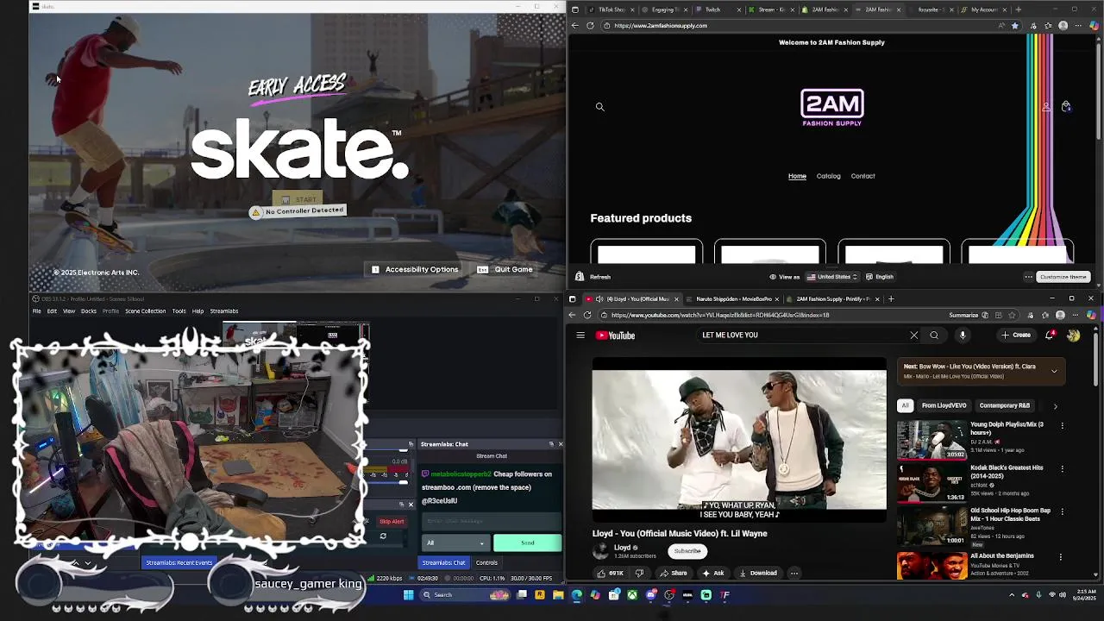
Task: Open the Contact link on 2AM store
Action: [862, 176]
